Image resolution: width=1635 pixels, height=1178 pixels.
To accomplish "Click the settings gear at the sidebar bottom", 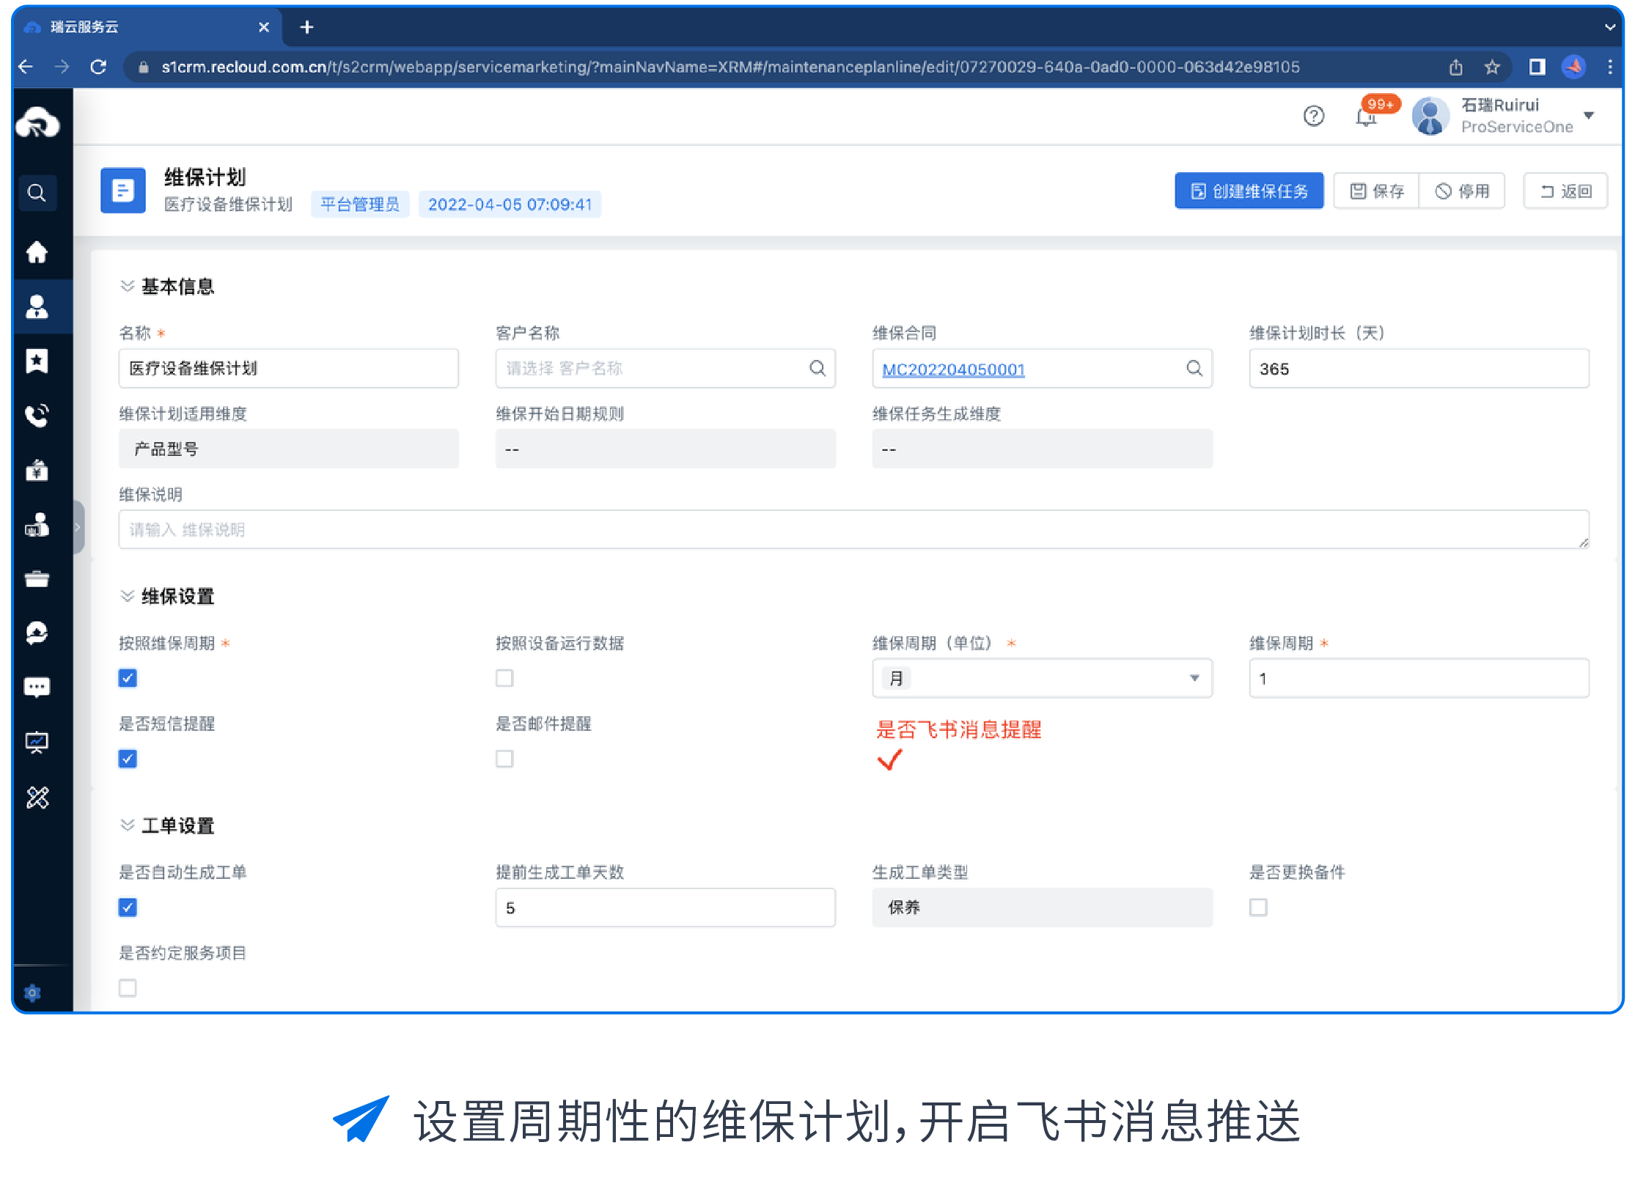I will point(32,993).
